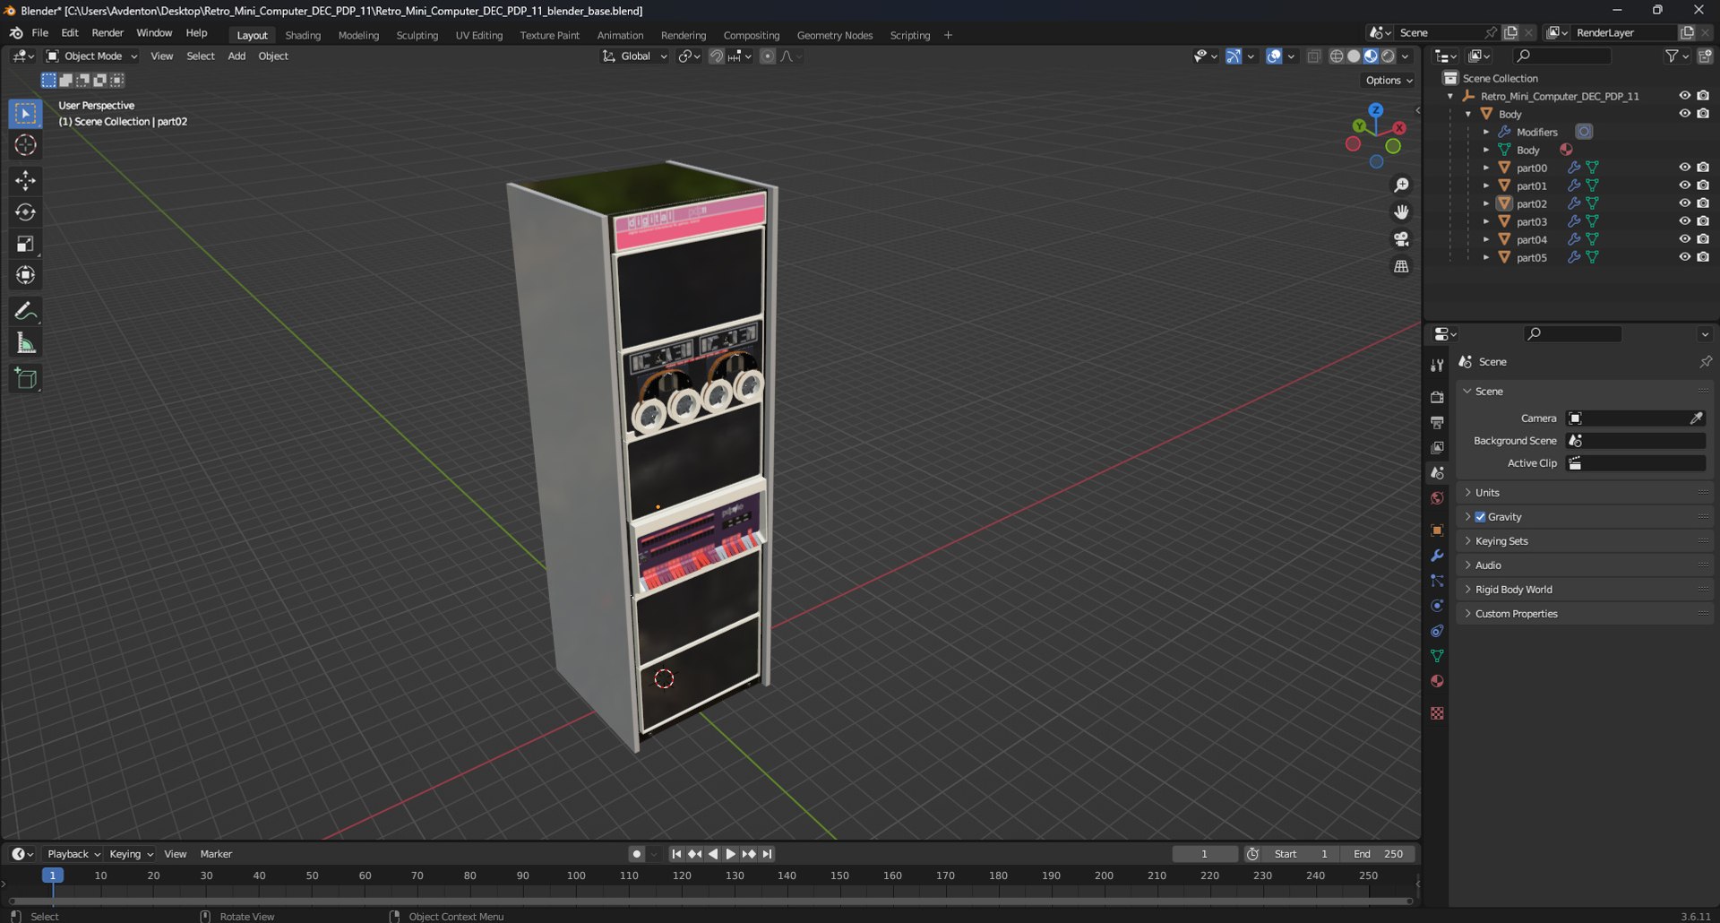Disable rendering of part05 camera icon
This screenshot has height=923, width=1720.
point(1703,257)
